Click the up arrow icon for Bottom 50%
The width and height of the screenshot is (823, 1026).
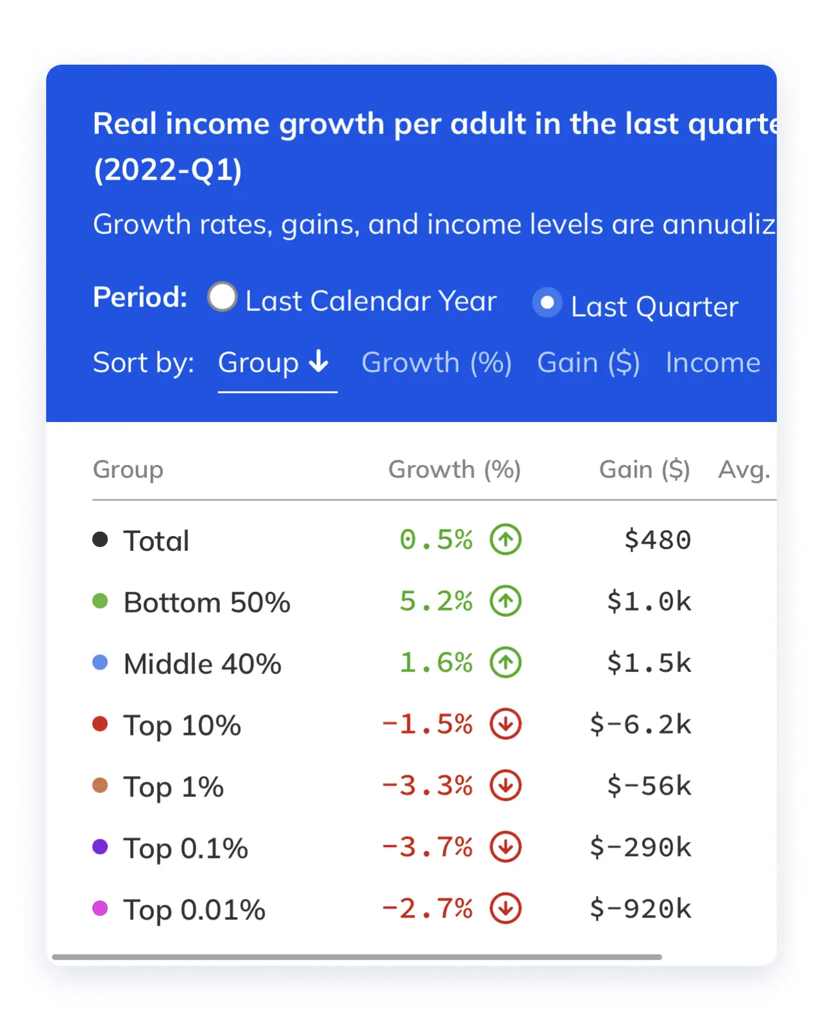coord(505,601)
